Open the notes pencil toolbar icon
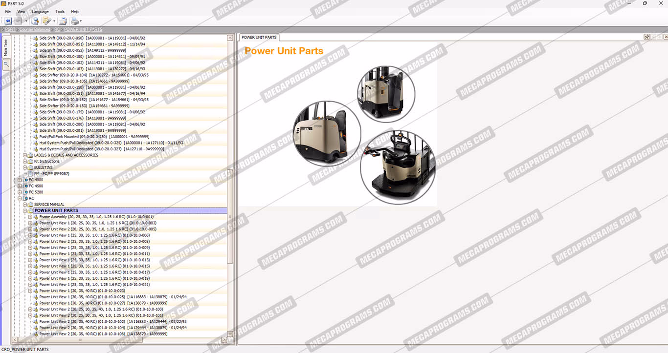 coord(46,21)
